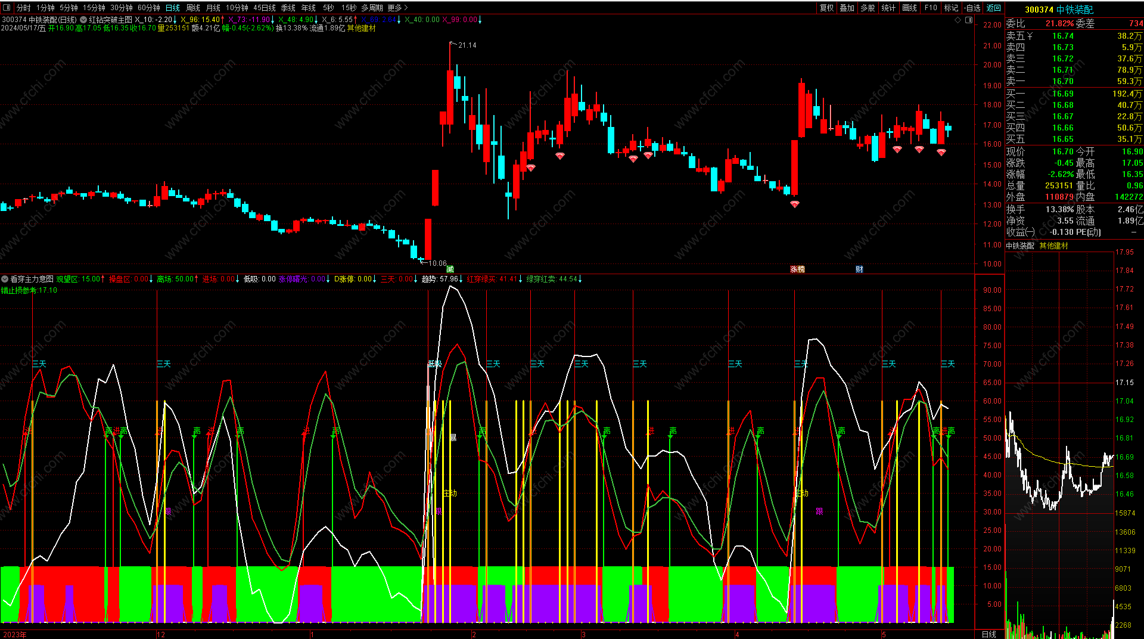Switch to the 周线 weekly chart

click(193, 8)
